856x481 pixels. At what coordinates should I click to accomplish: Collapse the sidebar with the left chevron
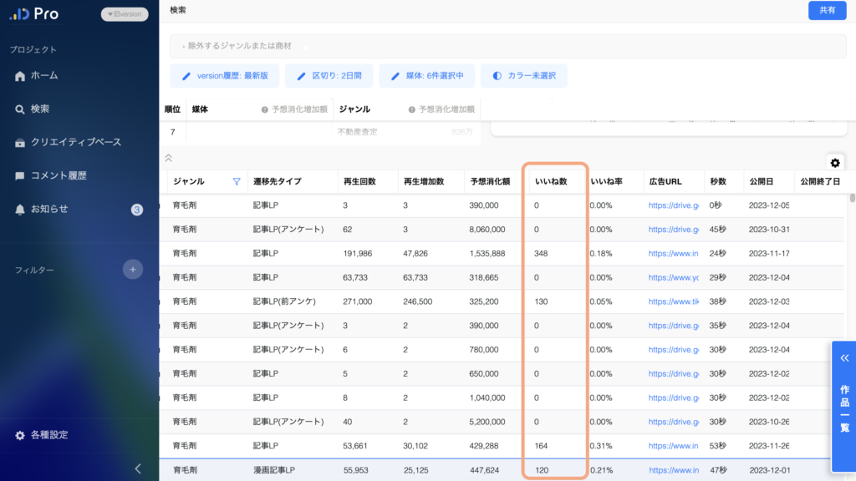click(x=138, y=468)
